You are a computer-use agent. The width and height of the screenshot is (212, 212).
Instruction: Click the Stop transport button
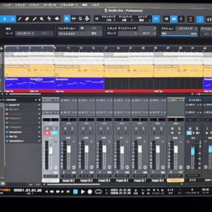pos(75,191)
